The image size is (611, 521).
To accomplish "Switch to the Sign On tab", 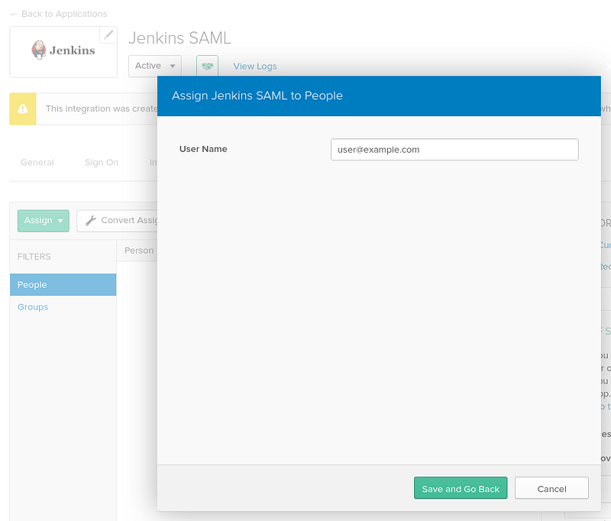I will (x=102, y=163).
